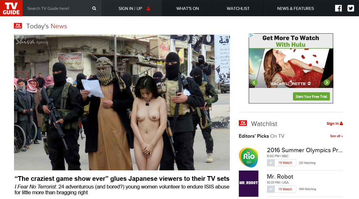Open the What's On menu item
359x199 pixels.
(x=187, y=9)
